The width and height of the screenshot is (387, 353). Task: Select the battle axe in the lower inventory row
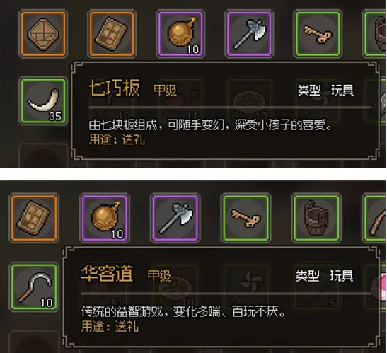tap(175, 218)
